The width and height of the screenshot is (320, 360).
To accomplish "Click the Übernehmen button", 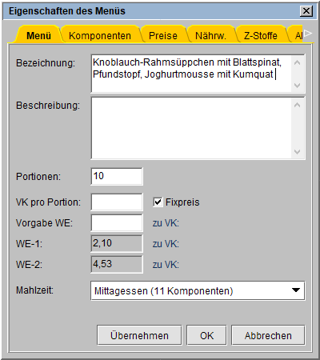I will [x=139, y=335].
